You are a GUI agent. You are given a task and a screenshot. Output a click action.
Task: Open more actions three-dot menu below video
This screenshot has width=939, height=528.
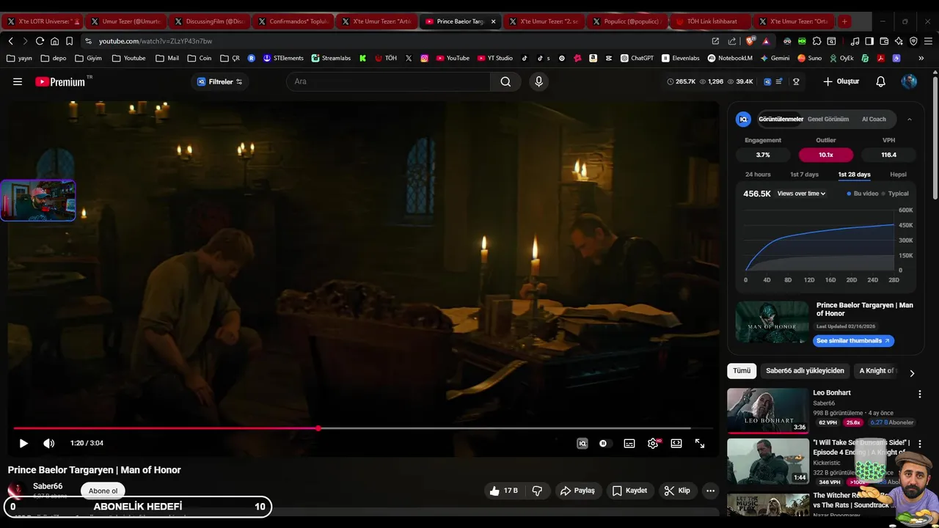[710, 491]
